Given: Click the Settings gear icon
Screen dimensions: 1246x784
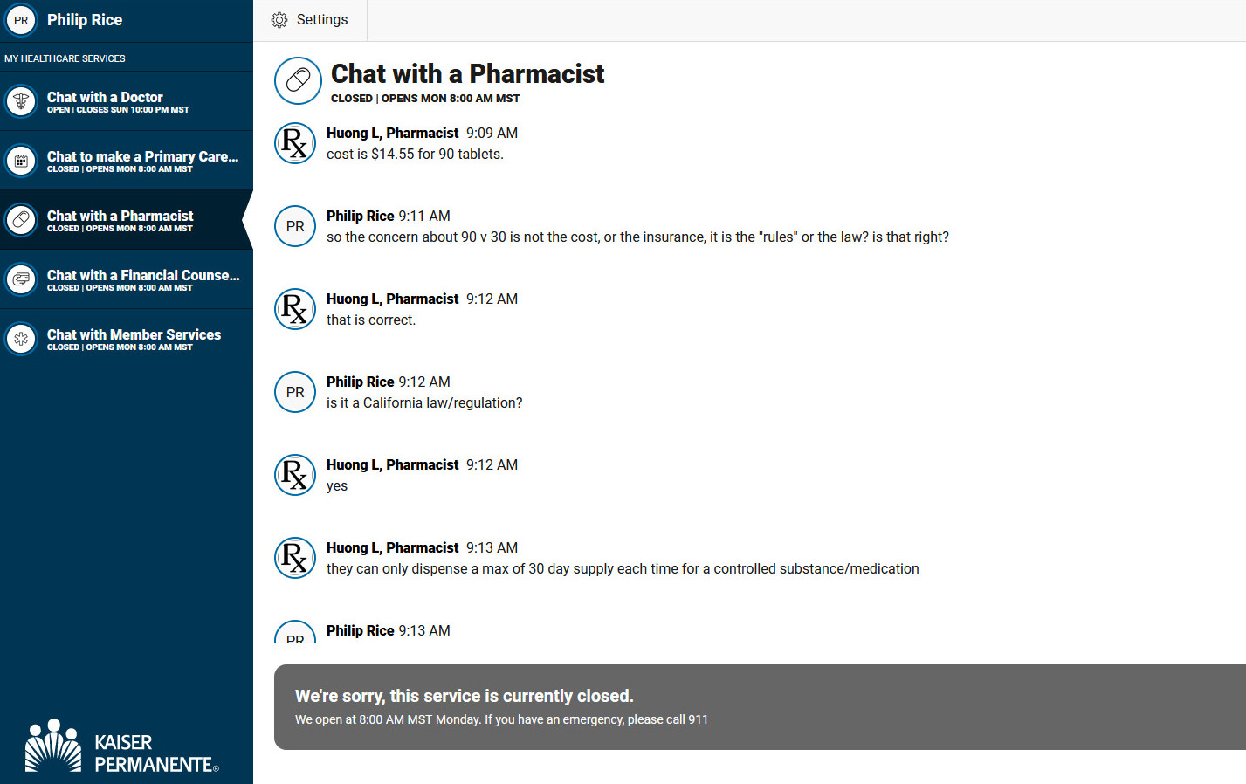Looking at the screenshot, I should coord(279,20).
